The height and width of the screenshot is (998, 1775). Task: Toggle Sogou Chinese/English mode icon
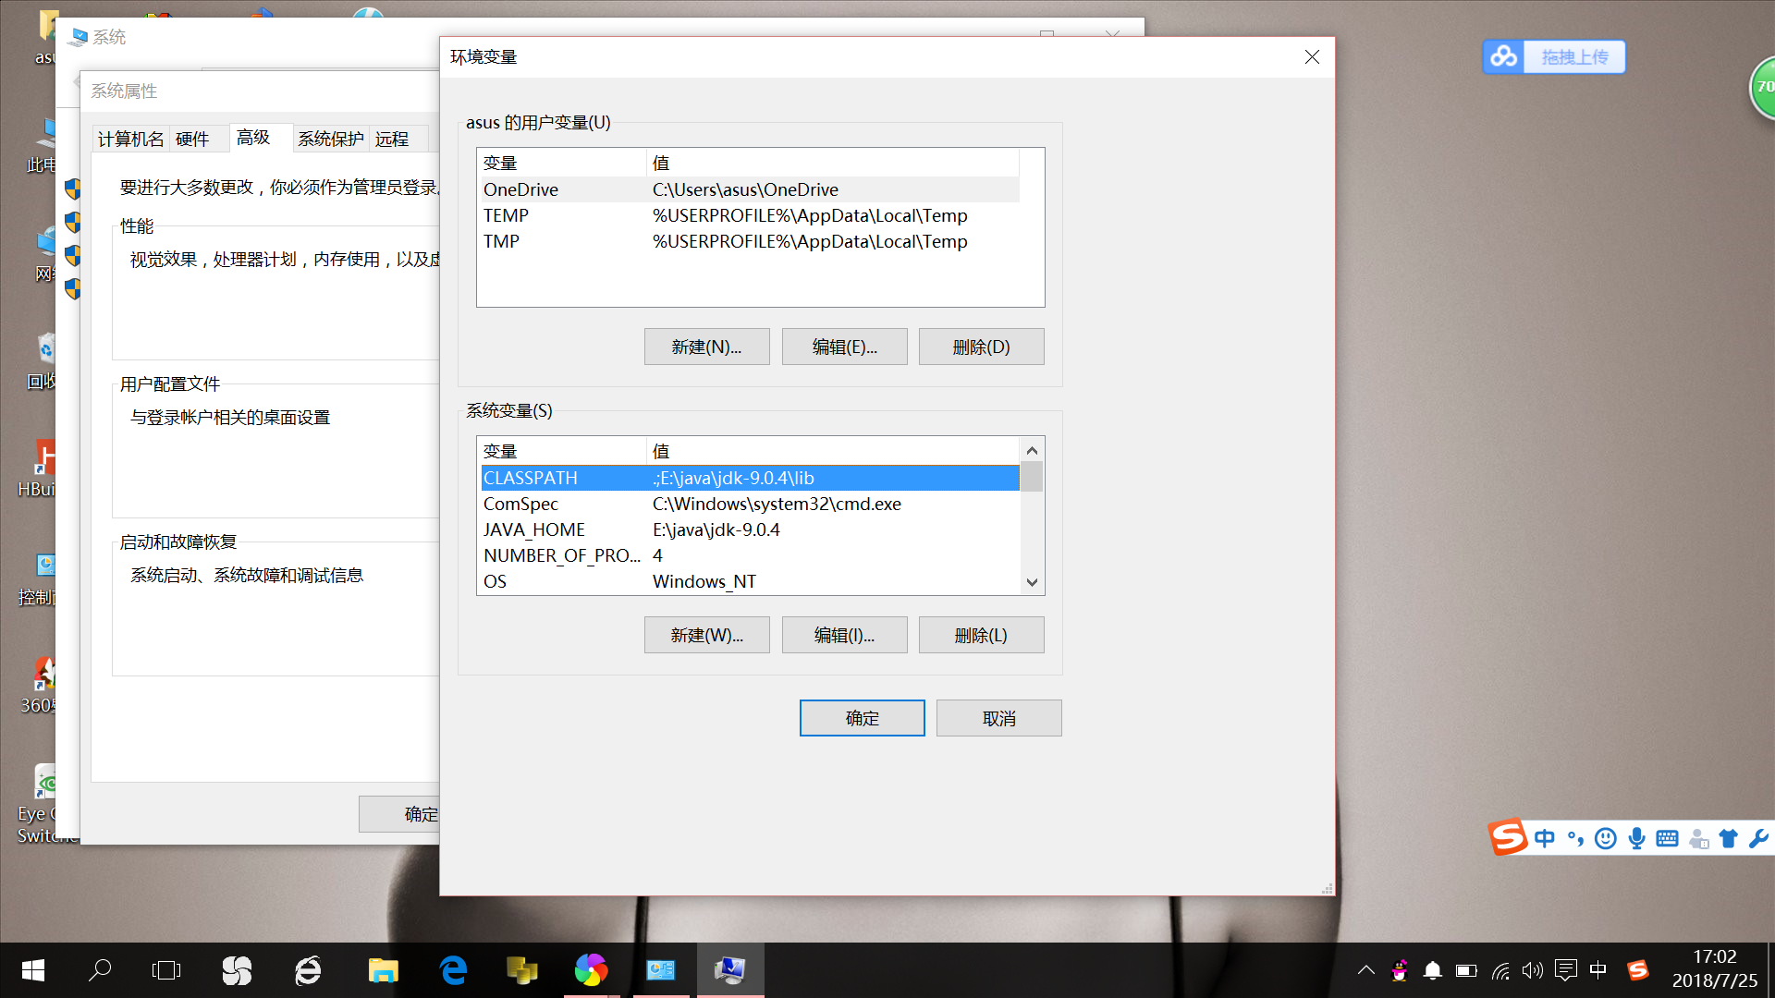point(1545,838)
